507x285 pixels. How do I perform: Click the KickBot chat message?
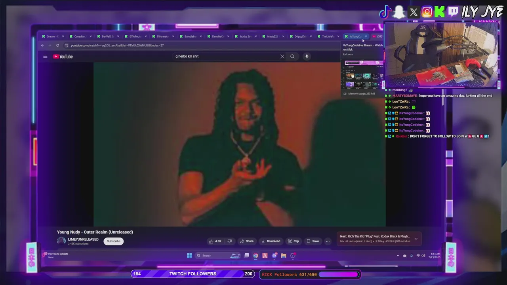click(437, 136)
